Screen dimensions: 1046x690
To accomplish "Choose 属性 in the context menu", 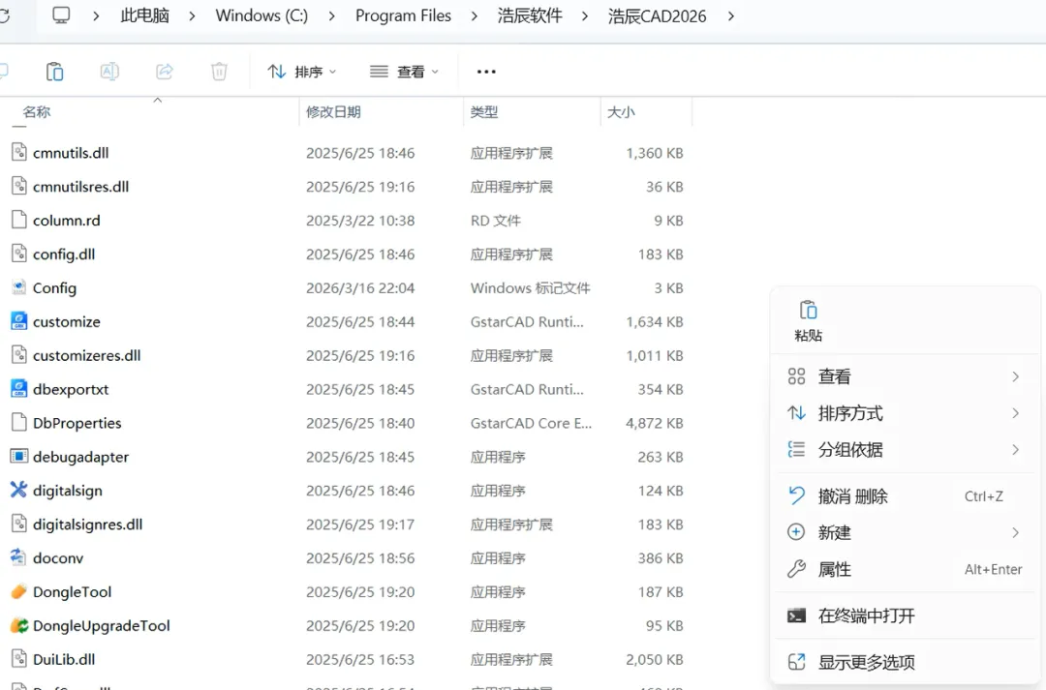I will (x=905, y=569).
